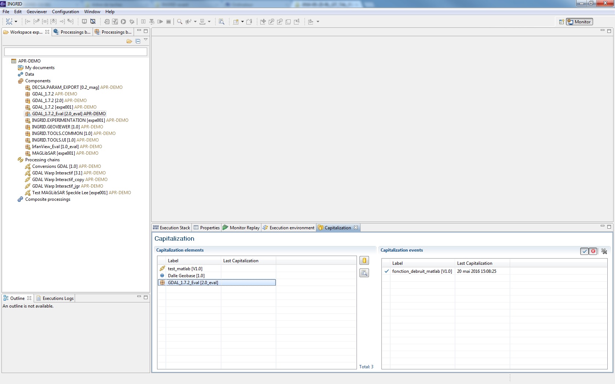
Task: Toggle the green checkmark success filter
Action: (x=585, y=251)
